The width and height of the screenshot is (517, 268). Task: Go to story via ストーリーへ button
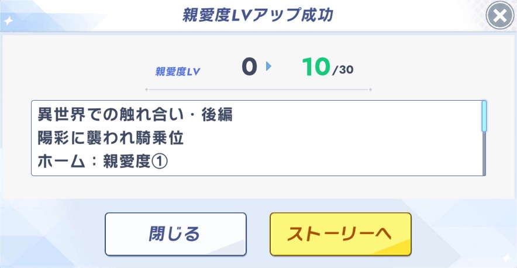340,233
